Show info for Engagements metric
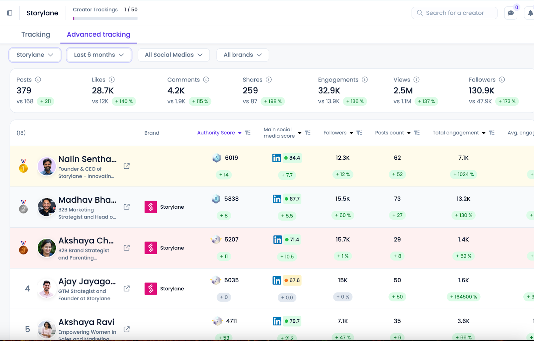534x341 pixels. tap(365, 79)
